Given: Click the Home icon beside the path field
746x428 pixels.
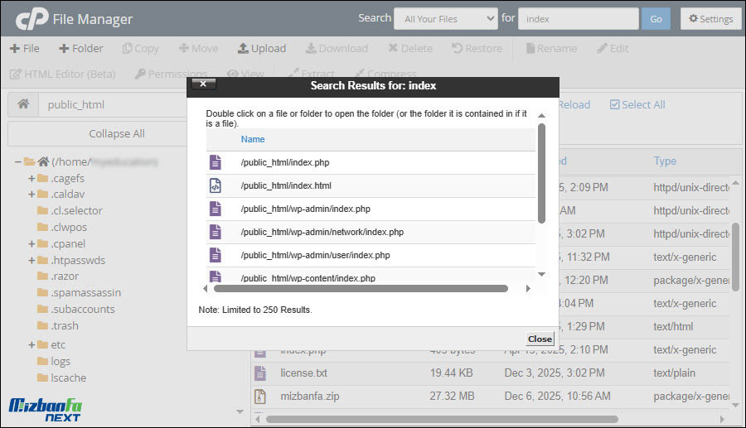Looking at the screenshot, I should coord(24,104).
